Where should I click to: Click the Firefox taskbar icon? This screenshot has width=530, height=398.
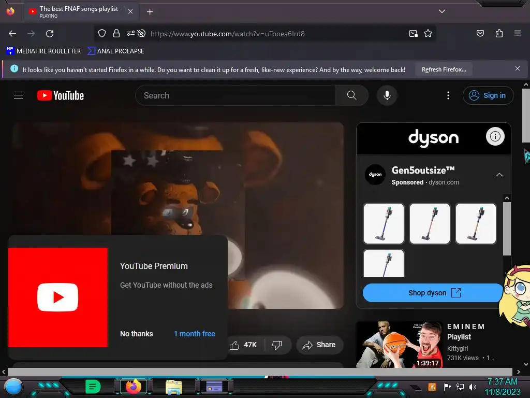click(x=133, y=387)
